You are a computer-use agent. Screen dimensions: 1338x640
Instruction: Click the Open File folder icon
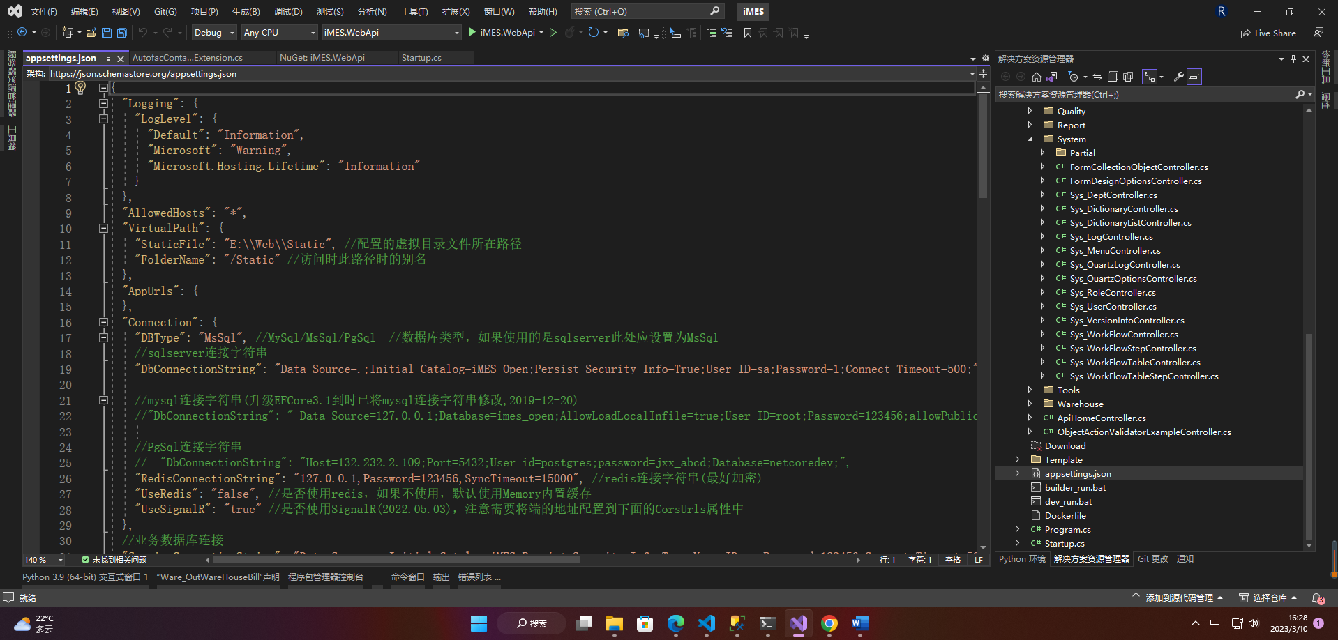click(x=91, y=32)
